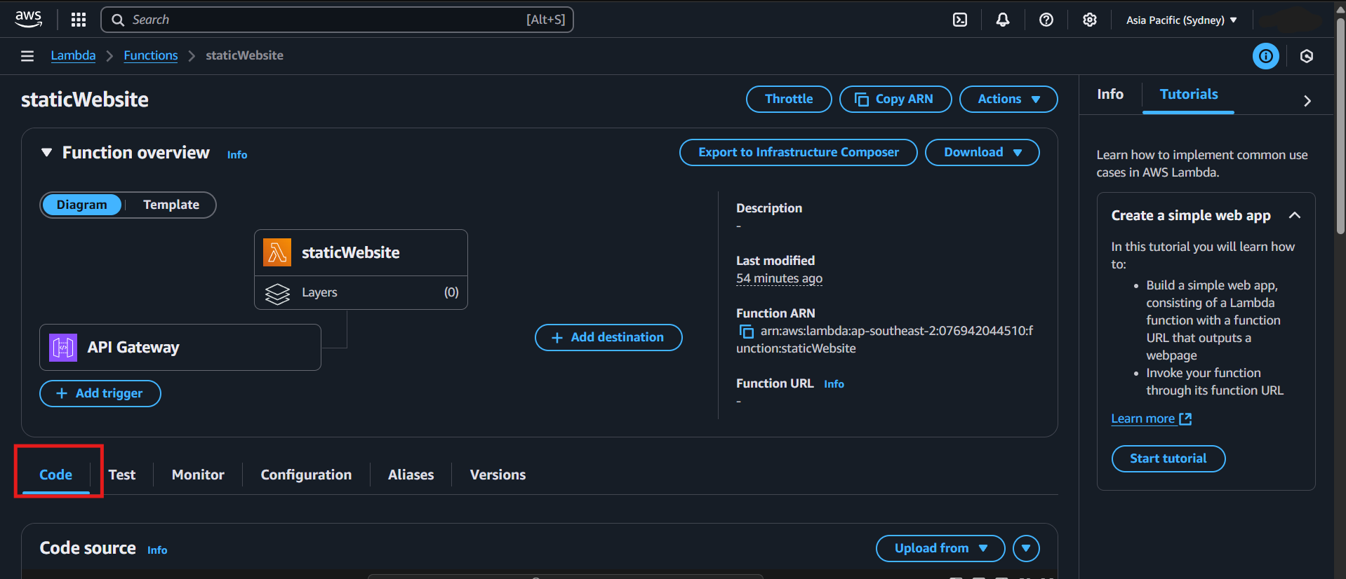Click the API Gateway purple icon
The width and height of the screenshot is (1346, 579).
(63, 347)
